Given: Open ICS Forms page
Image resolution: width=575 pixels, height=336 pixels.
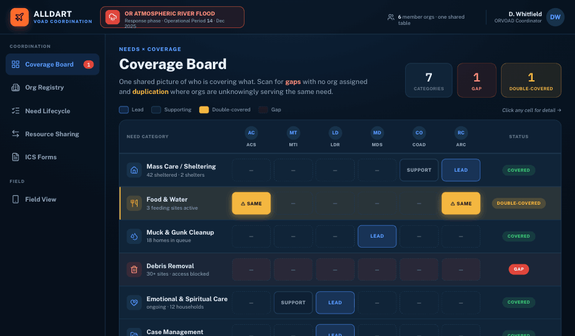Looking at the screenshot, I should click(52, 157).
